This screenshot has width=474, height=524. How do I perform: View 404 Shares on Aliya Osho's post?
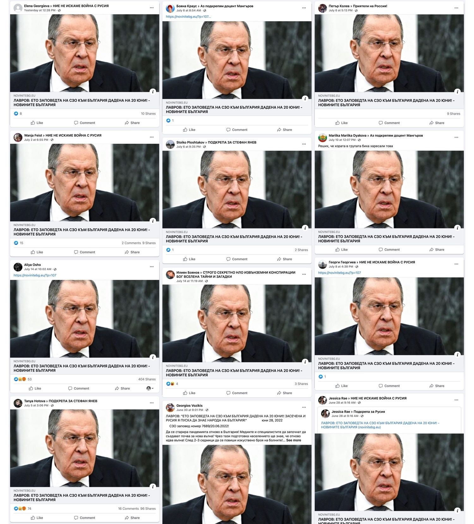(147, 379)
